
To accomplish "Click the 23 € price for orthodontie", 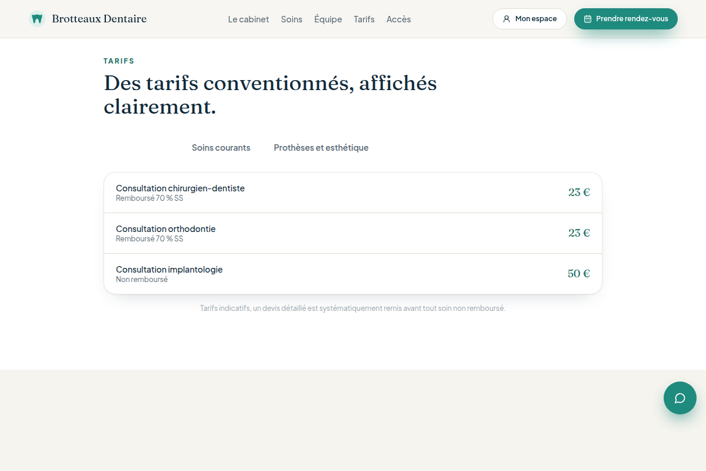I will (579, 233).
